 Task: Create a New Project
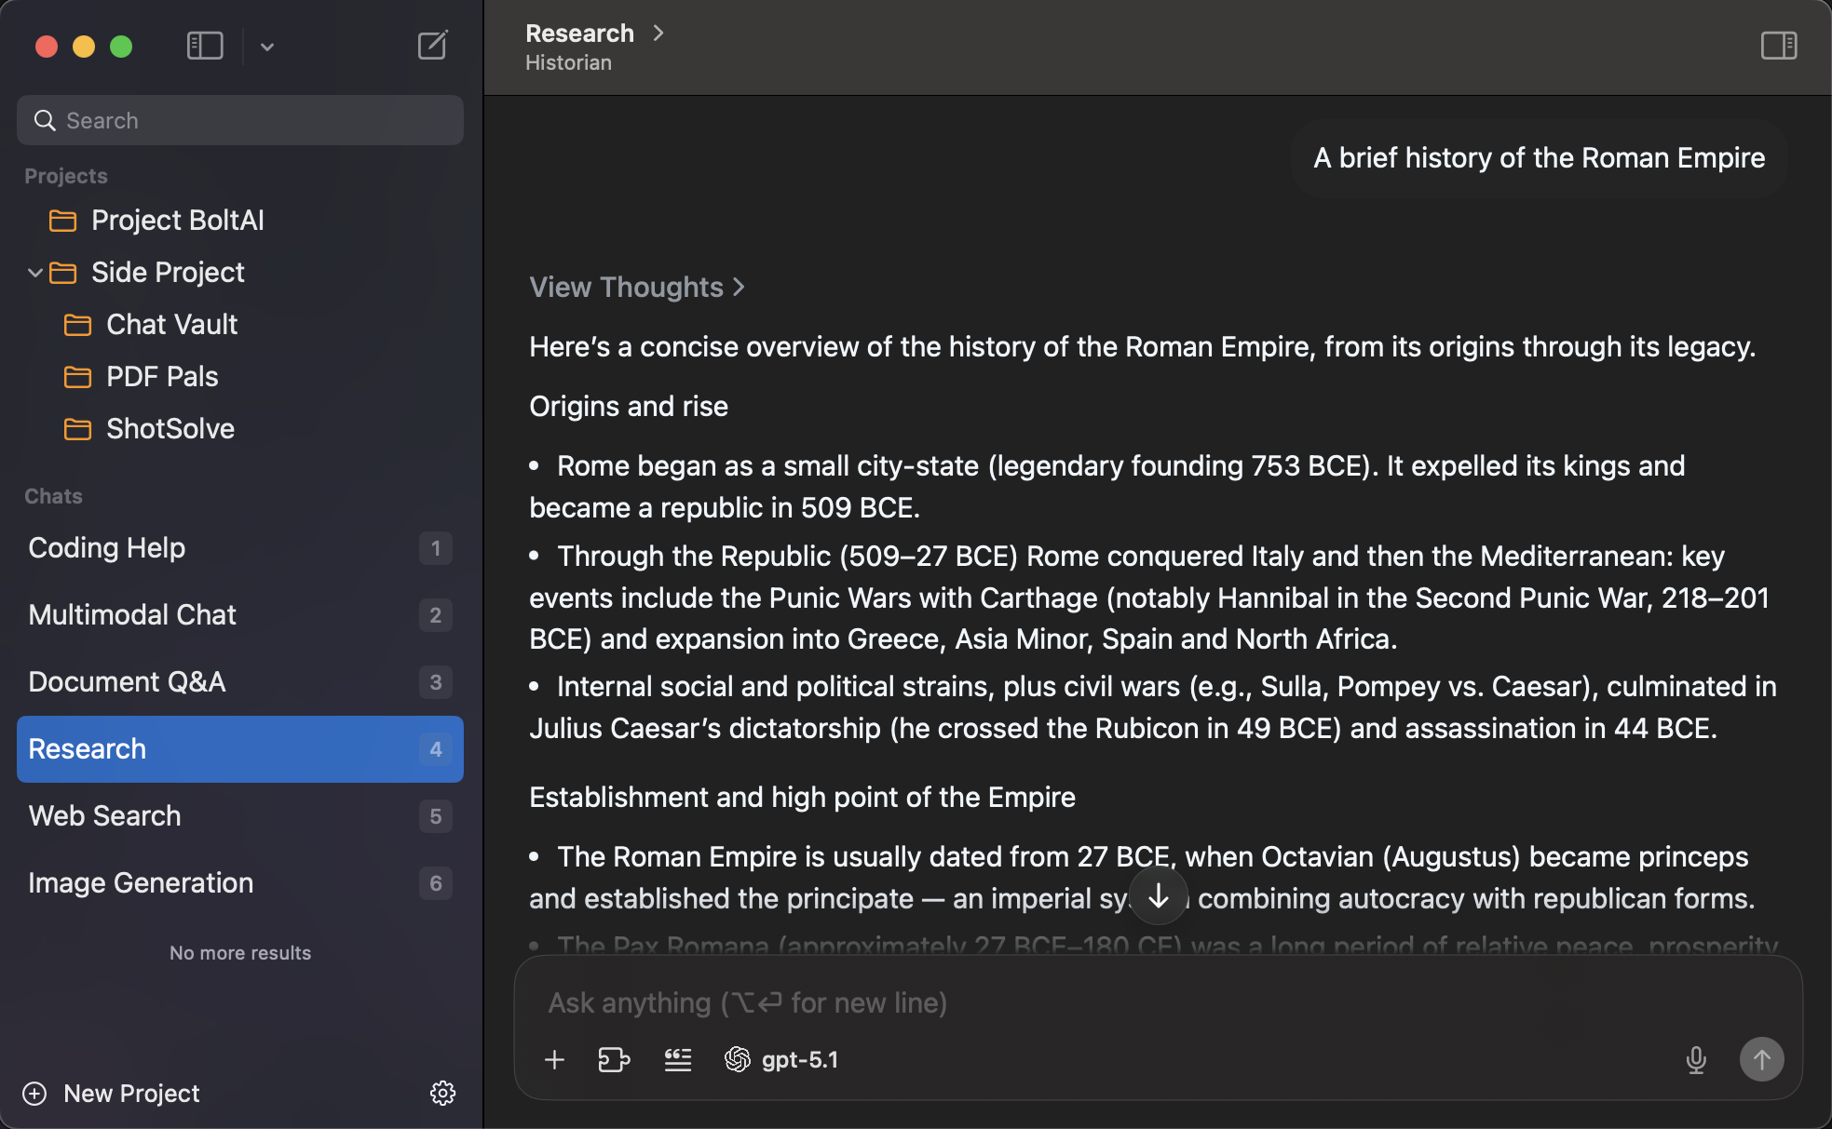pos(112,1093)
